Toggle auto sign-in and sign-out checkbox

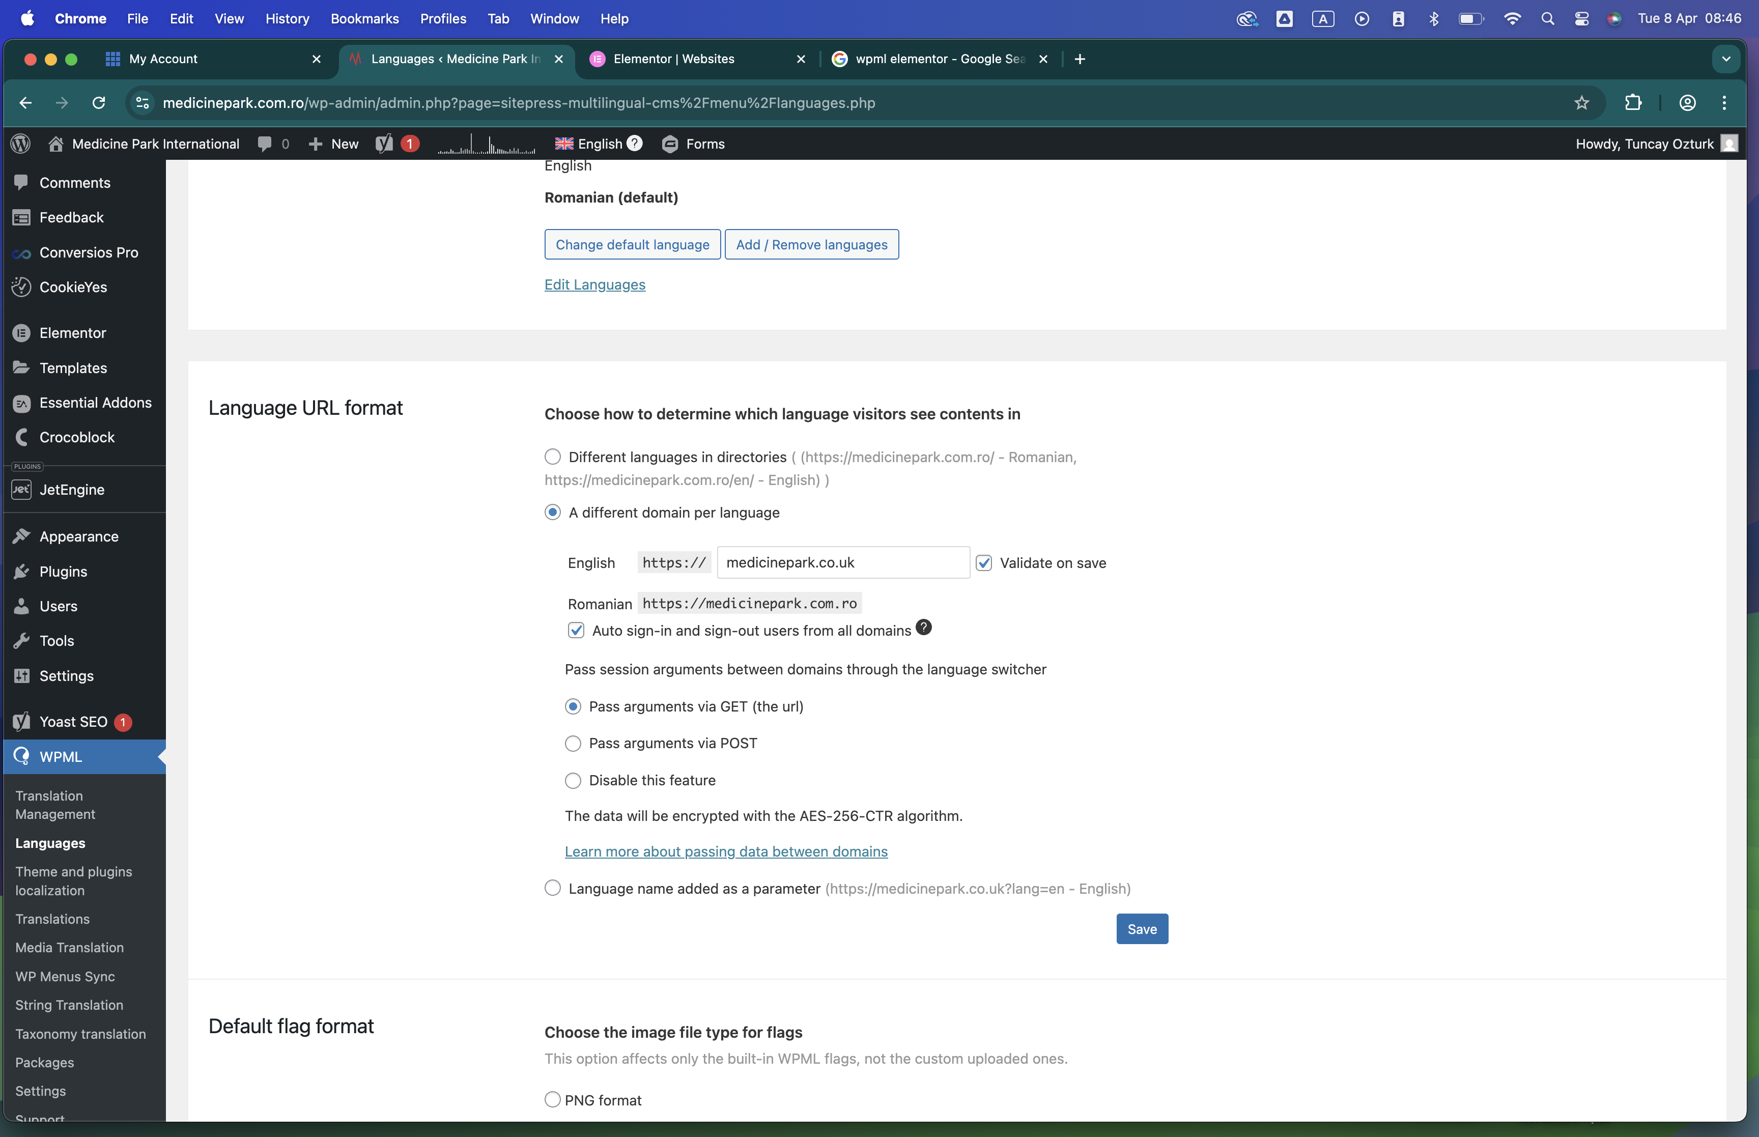pos(577,631)
